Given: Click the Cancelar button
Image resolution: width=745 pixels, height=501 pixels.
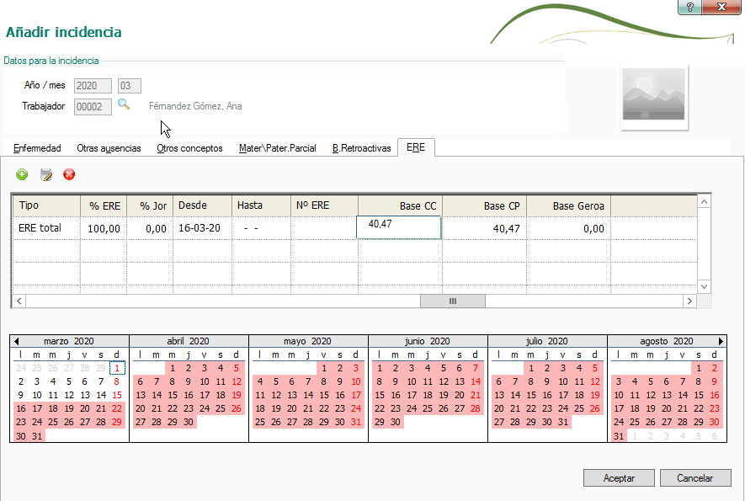Looking at the screenshot, I should point(695,478).
